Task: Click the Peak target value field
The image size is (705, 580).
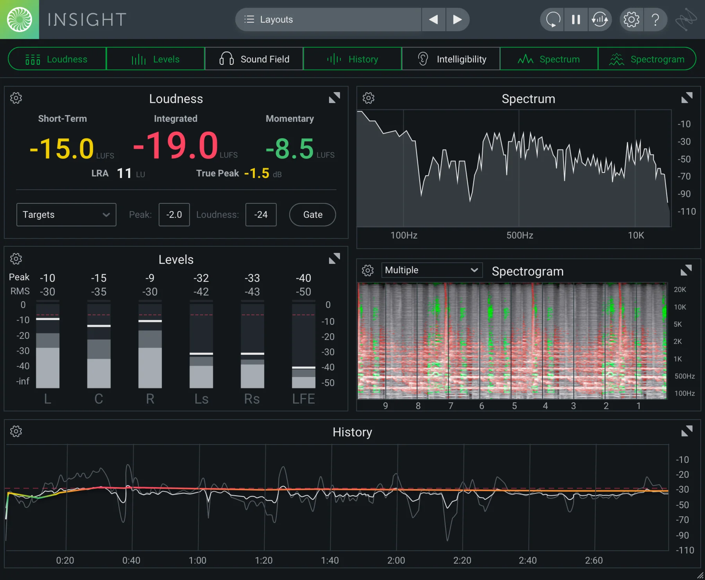Action: pyautogui.click(x=174, y=214)
